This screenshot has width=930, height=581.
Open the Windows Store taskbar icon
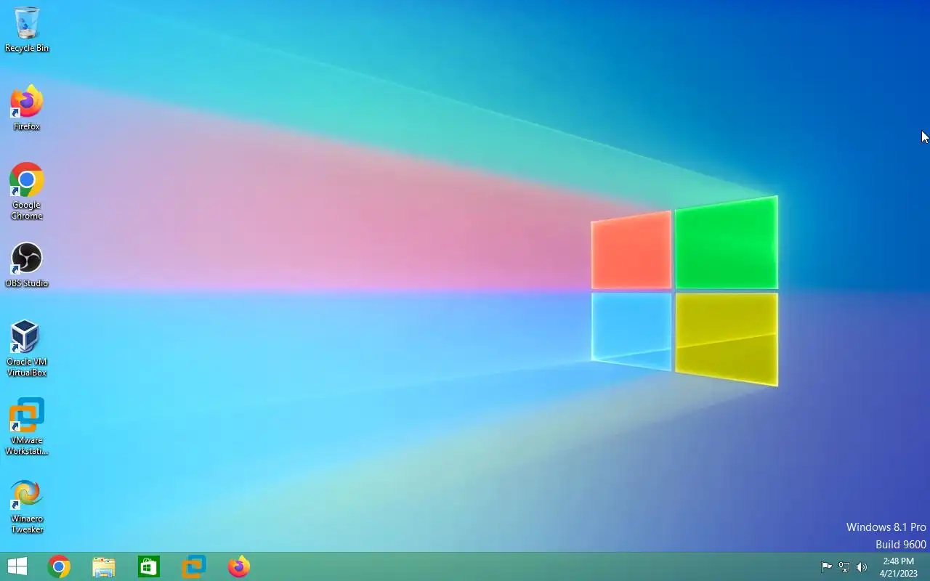click(149, 566)
